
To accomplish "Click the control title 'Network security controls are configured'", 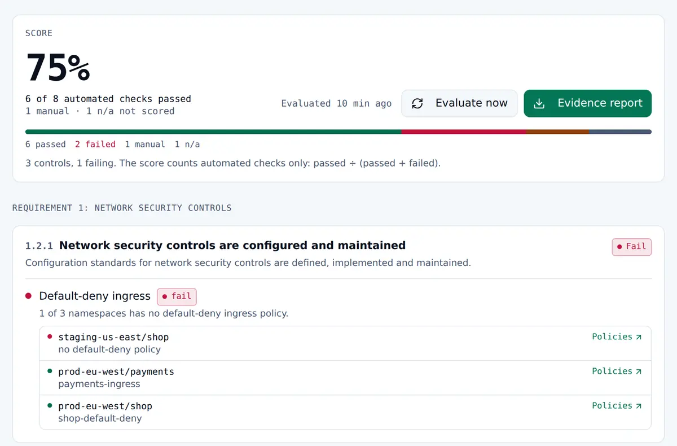I will pyautogui.click(x=232, y=246).
